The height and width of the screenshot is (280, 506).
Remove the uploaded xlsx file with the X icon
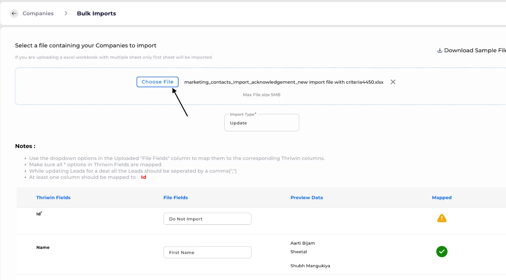tap(393, 82)
